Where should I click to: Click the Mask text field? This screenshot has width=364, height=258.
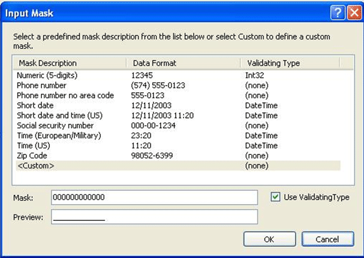(x=154, y=198)
